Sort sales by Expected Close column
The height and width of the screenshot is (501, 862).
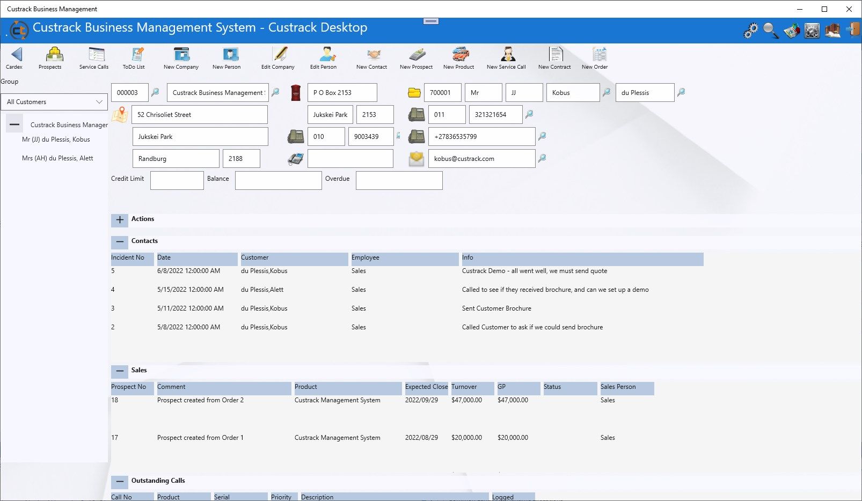(426, 388)
